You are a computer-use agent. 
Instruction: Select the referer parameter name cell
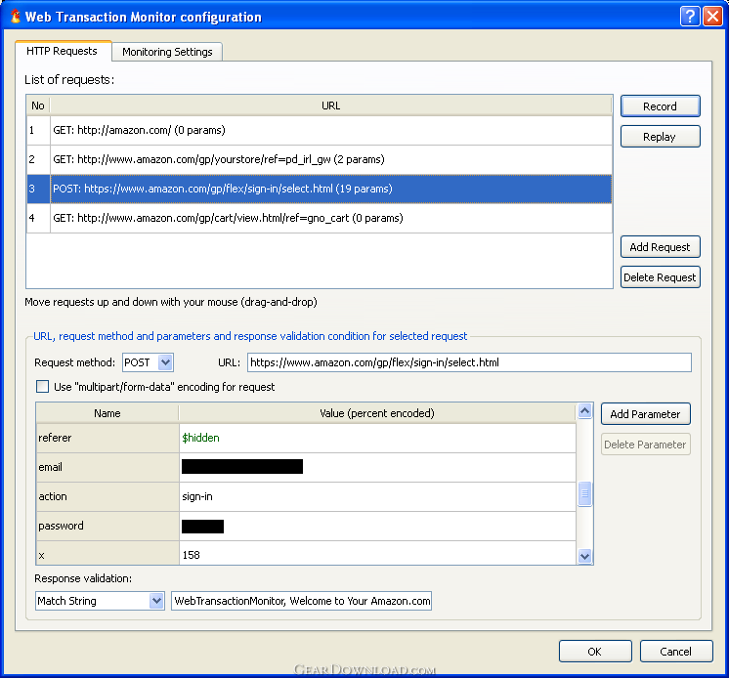(107, 438)
